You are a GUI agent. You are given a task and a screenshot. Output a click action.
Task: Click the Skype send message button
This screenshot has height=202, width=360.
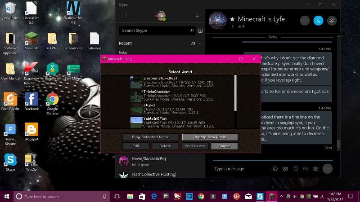pyautogui.click(x=328, y=169)
